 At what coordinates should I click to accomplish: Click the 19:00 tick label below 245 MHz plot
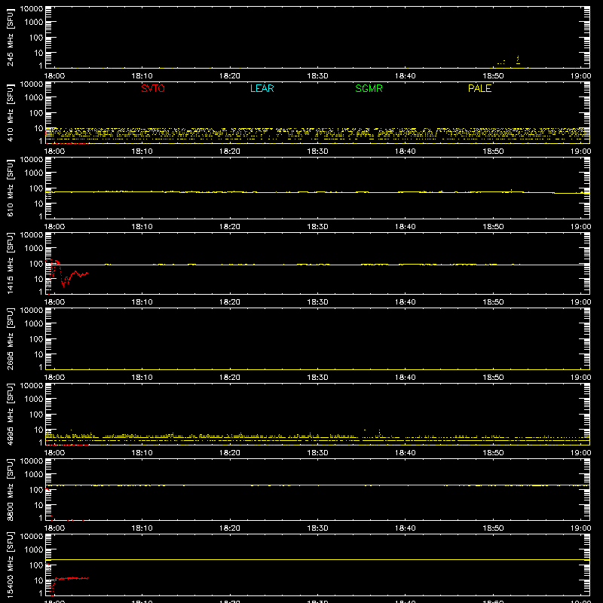pyautogui.click(x=580, y=76)
